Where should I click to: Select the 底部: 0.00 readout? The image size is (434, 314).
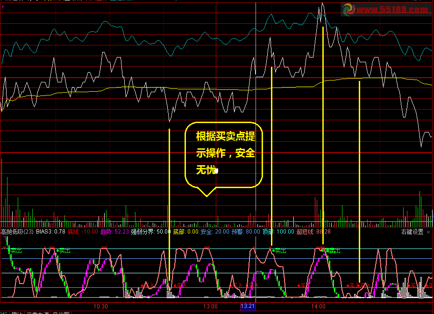pos(185,232)
